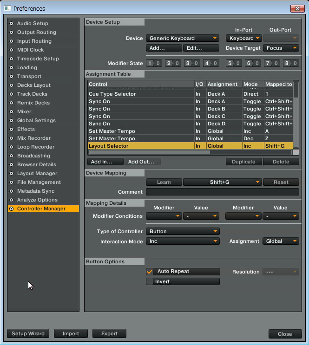Select Sync On Deck C row
Screen dimensions: 309x345
[x=191, y=116]
